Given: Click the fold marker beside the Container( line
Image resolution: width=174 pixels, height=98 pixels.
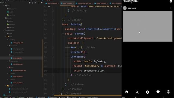Looking at the screenshot, I should point(53,57).
